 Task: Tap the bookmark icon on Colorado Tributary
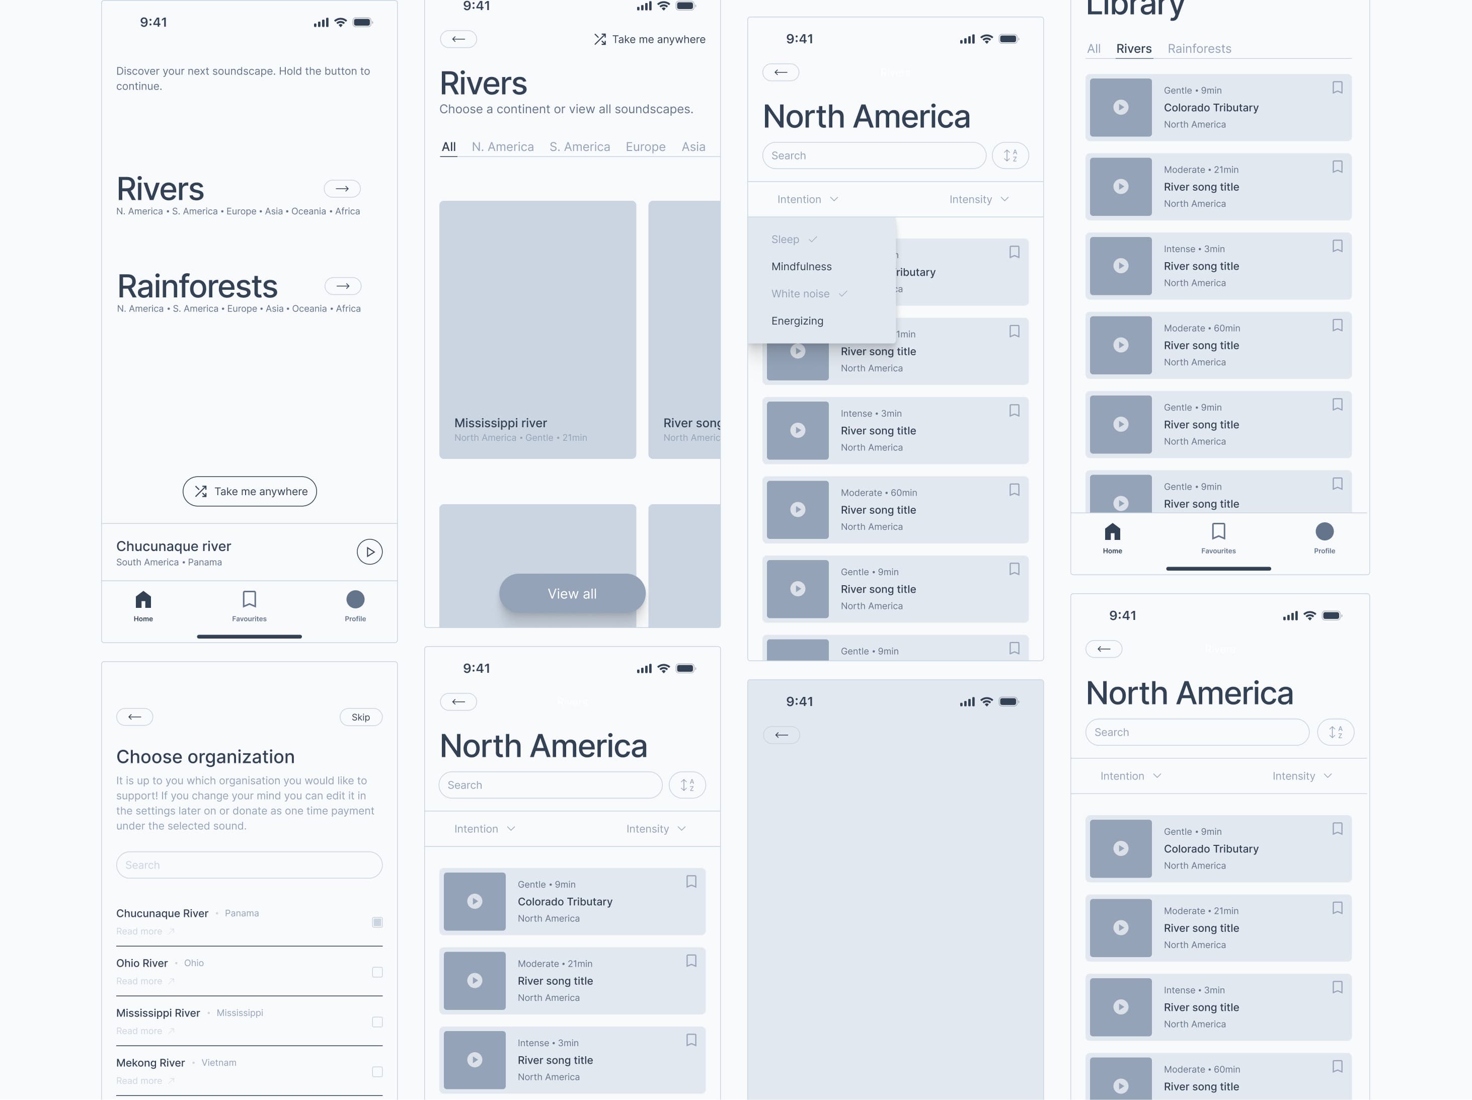tap(691, 881)
